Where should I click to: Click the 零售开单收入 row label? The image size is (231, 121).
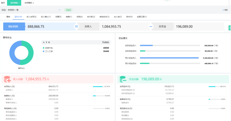[11, 103]
